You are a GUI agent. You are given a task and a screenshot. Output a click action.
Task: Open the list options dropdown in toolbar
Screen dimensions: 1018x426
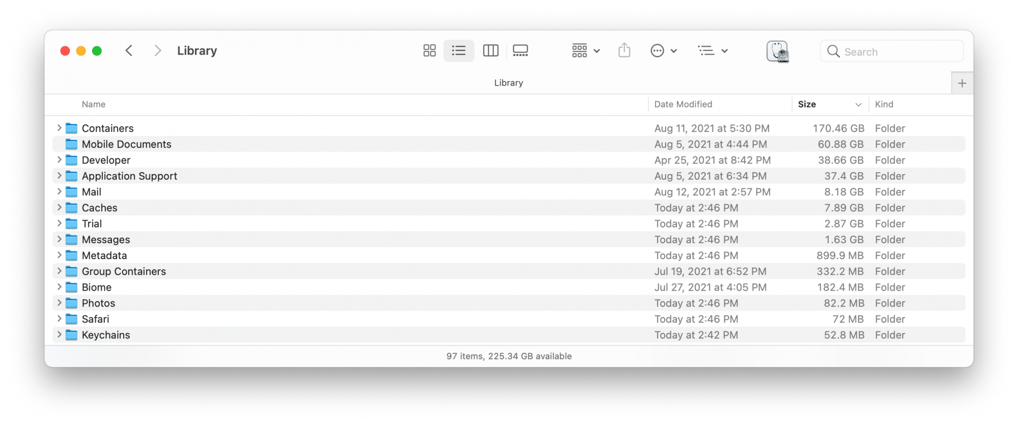pos(713,50)
